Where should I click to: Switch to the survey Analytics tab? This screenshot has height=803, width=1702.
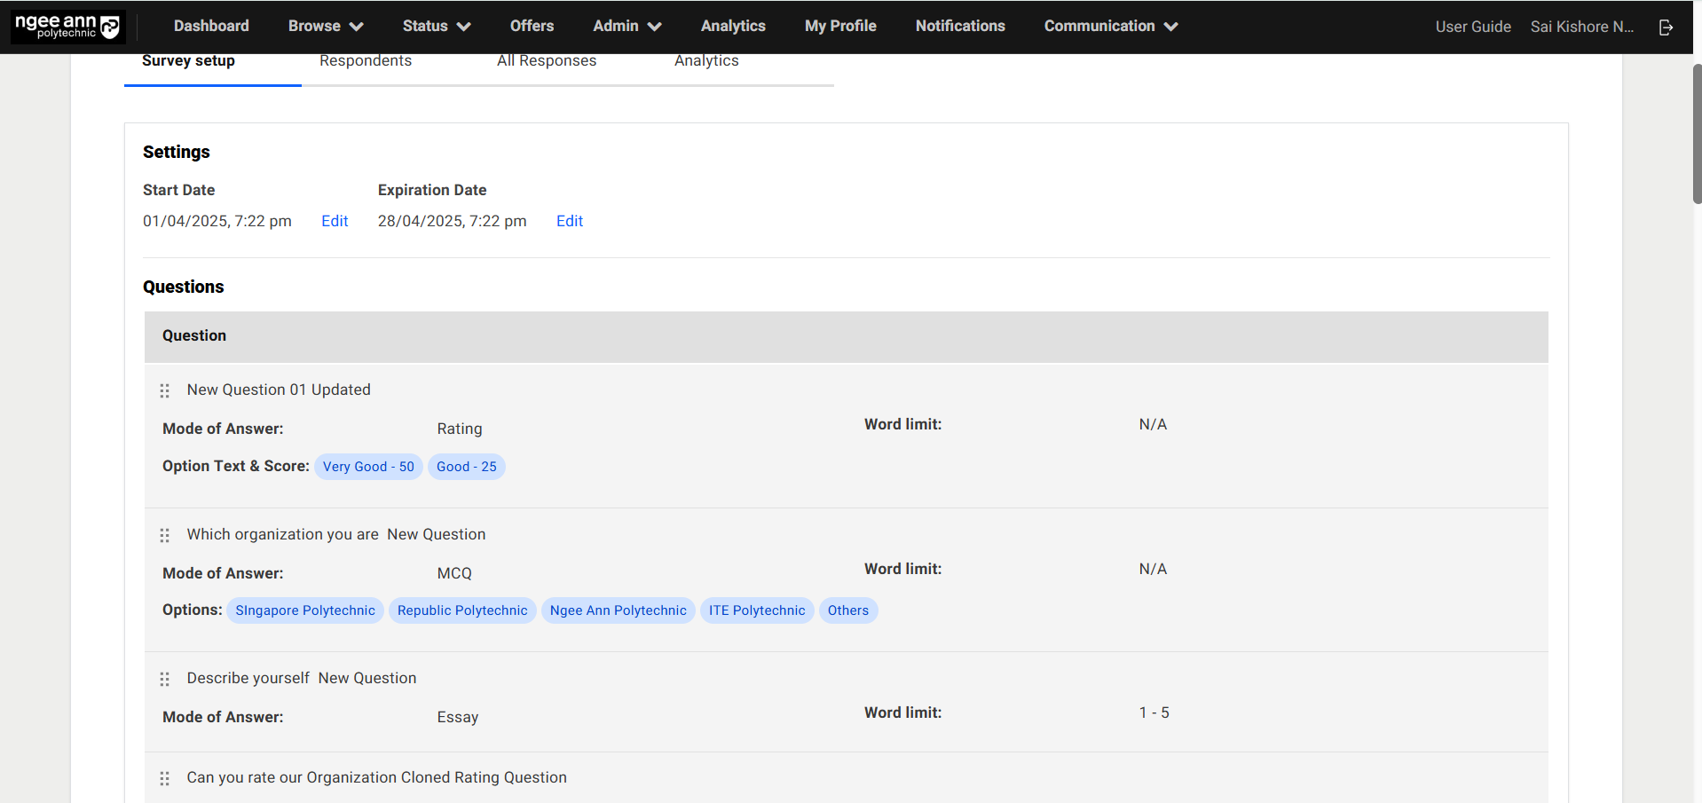click(x=706, y=61)
